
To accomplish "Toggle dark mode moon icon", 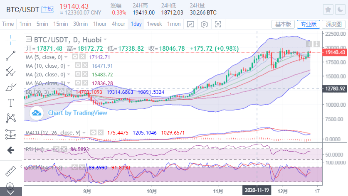I will pyautogui.click(x=340, y=9).
